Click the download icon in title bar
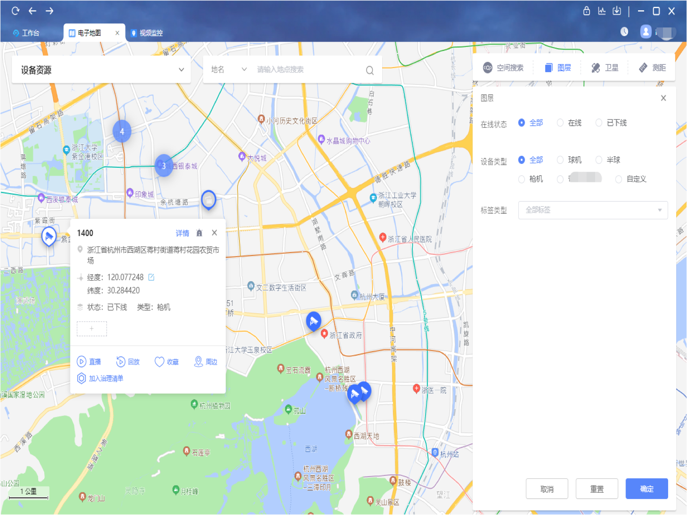 (617, 11)
